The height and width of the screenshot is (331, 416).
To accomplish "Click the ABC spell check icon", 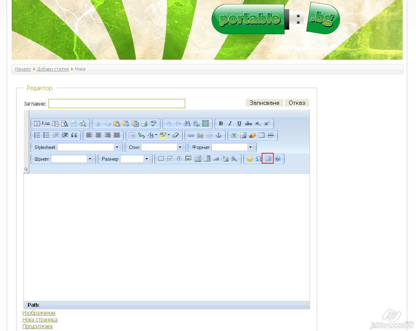I will tap(154, 124).
